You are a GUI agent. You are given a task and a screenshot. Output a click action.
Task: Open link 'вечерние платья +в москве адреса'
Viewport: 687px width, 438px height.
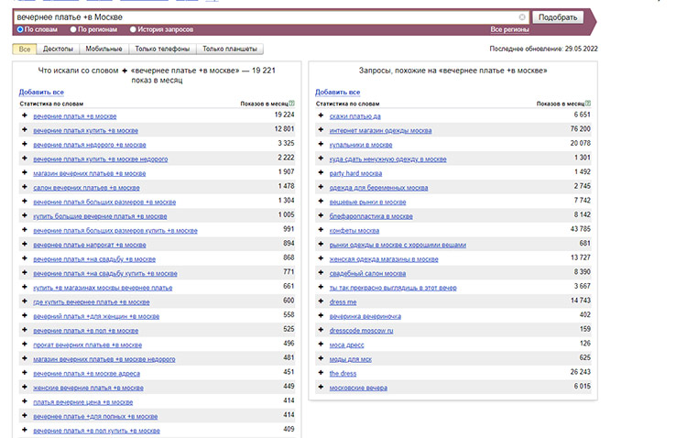[x=86, y=374]
